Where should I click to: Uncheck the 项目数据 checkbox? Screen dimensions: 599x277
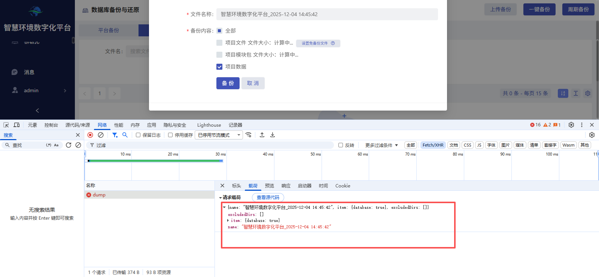pyautogui.click(x=219, y=67)
